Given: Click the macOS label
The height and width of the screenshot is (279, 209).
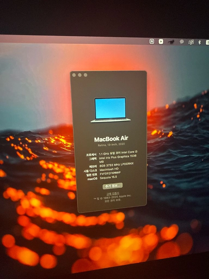Looking at the screenshot, I should [92, 179].
